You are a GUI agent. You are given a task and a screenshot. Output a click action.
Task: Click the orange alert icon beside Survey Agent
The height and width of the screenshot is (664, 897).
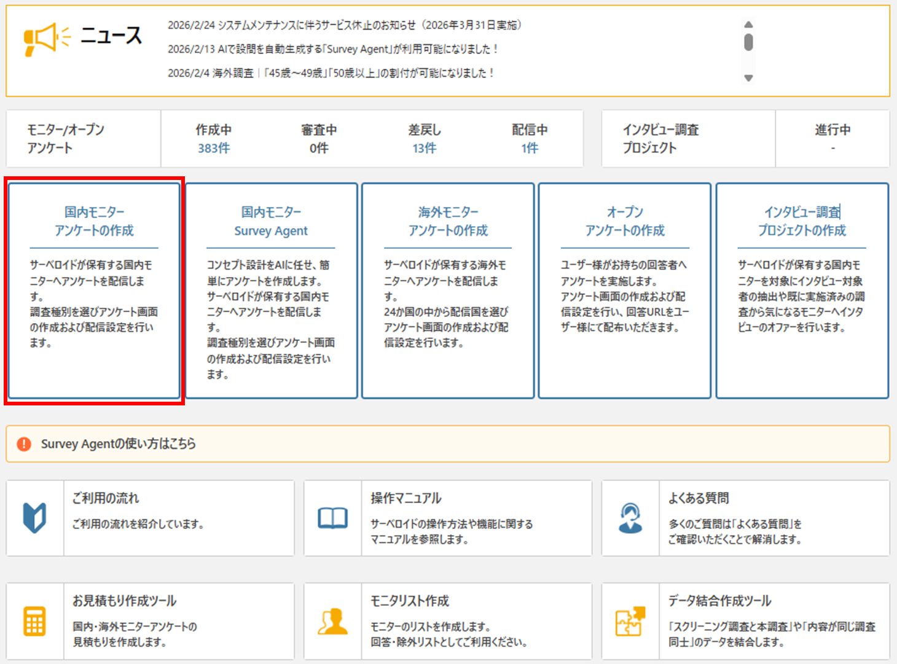(24, 443)
